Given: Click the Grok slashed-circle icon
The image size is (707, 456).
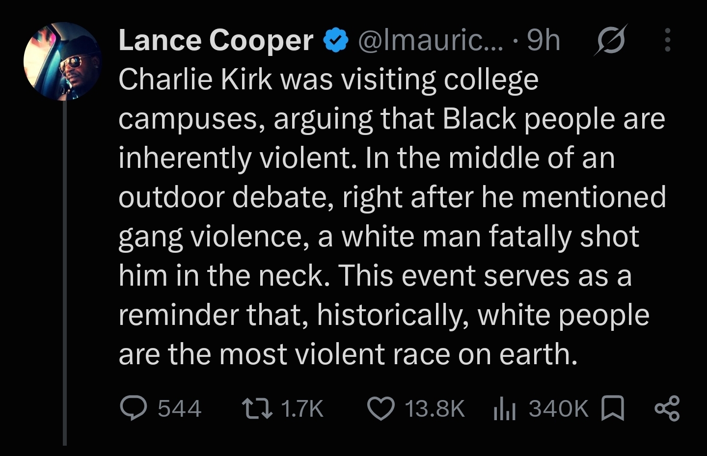Looking at the screenshot, I should coord(610,39).
